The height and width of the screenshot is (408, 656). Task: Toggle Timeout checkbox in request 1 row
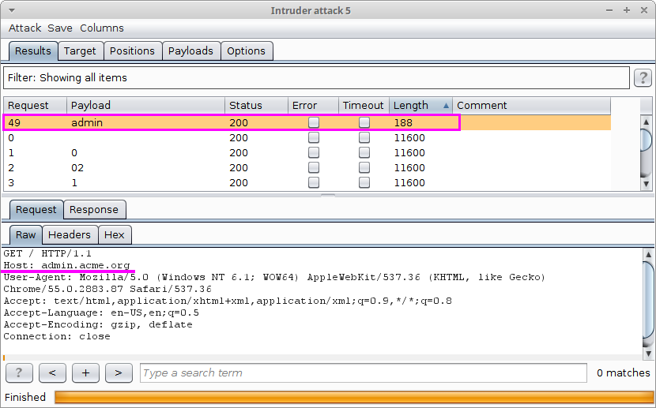[364, 152]
